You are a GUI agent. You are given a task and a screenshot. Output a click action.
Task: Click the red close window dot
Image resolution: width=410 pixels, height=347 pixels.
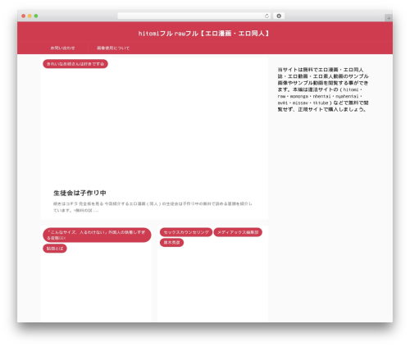click(24, 16)
